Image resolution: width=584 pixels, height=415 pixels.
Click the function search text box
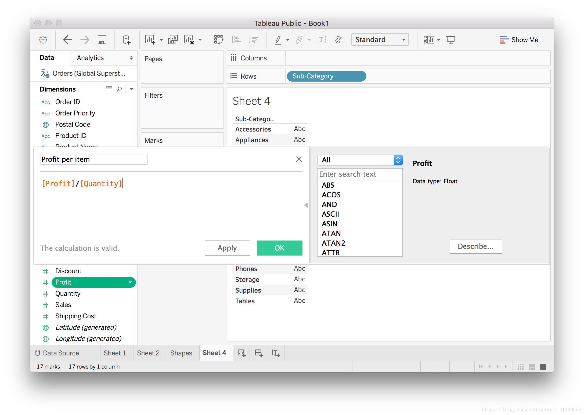(x=360, y=174)
